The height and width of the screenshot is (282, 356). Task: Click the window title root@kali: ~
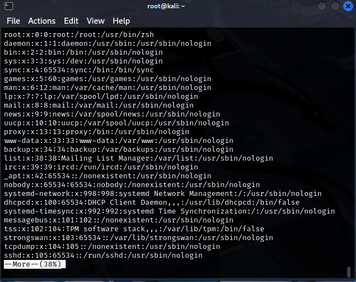(x=166, y=6)
